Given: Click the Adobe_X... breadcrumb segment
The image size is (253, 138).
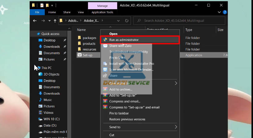Looking at the screenshot, I should (x=91, y=21).
